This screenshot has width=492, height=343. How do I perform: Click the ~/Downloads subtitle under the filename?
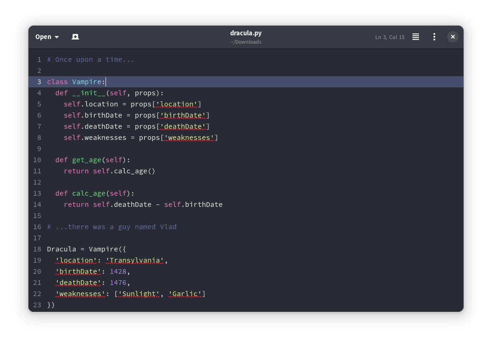(x=246, y=42)
